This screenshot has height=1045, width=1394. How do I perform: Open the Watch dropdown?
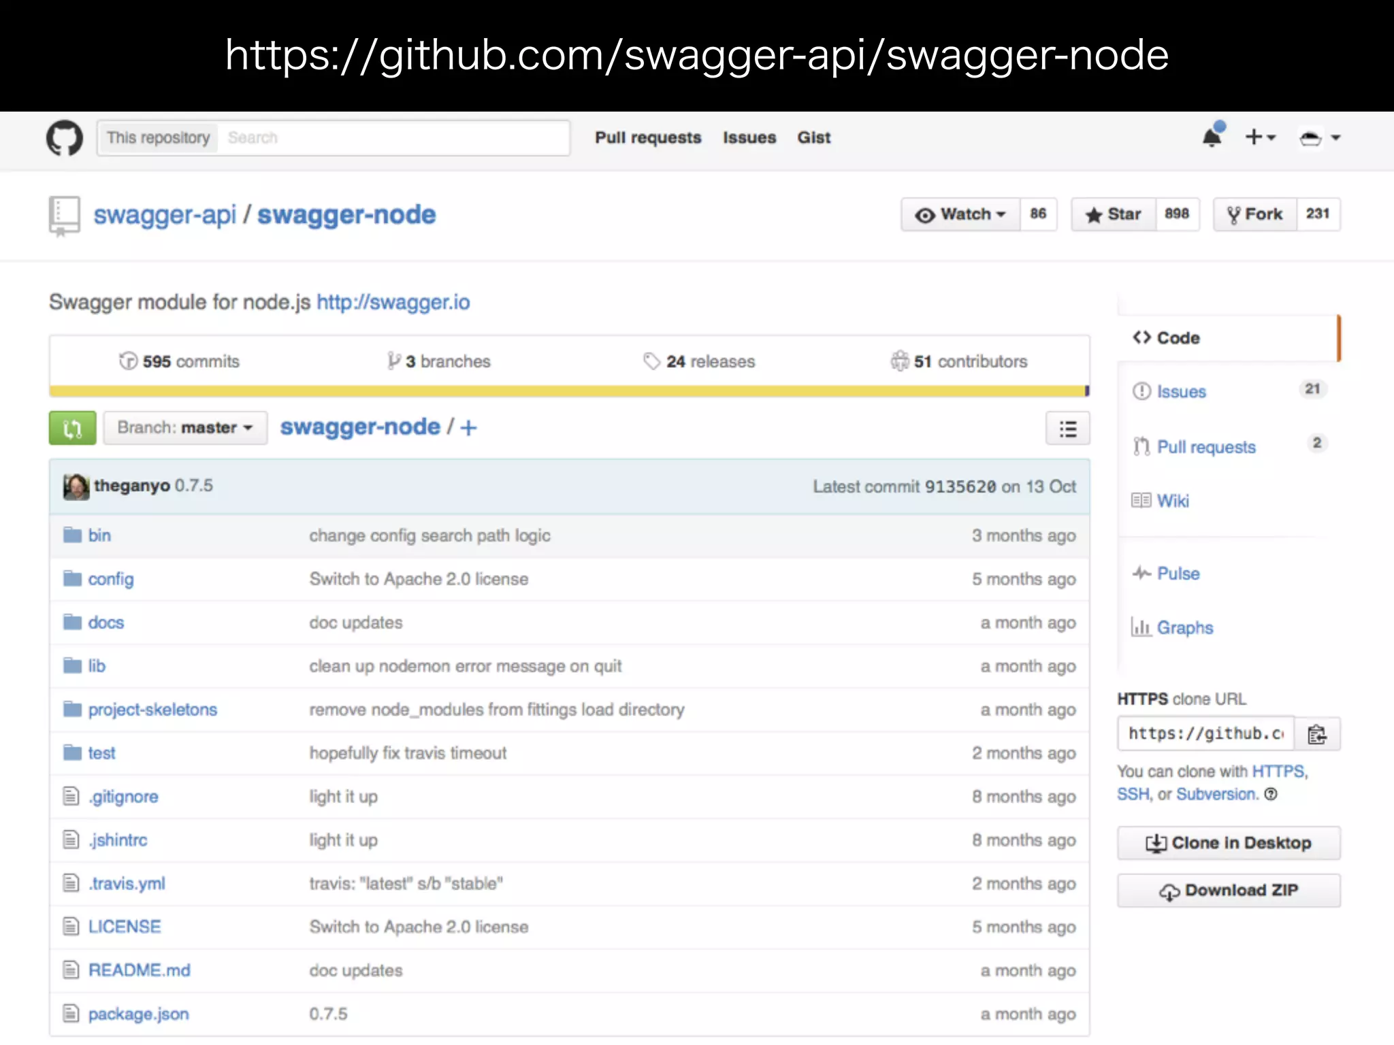[x=960, y=214]
